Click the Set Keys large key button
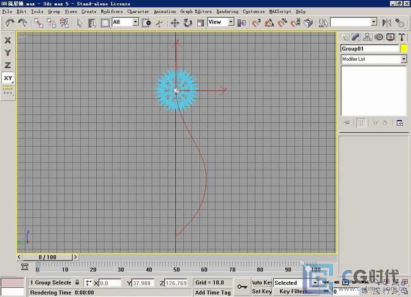 [242, 287]
